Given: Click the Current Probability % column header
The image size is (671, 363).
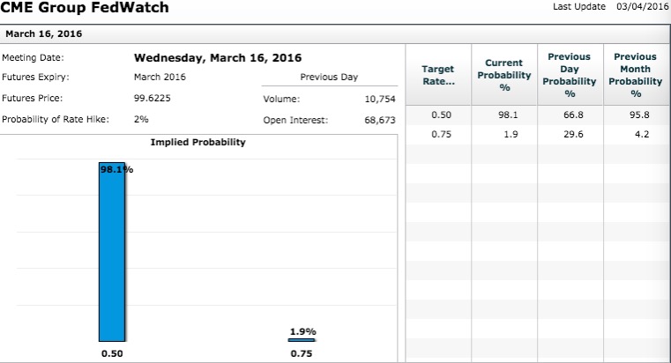Looking at the screenshot, I should coord(503,75).
